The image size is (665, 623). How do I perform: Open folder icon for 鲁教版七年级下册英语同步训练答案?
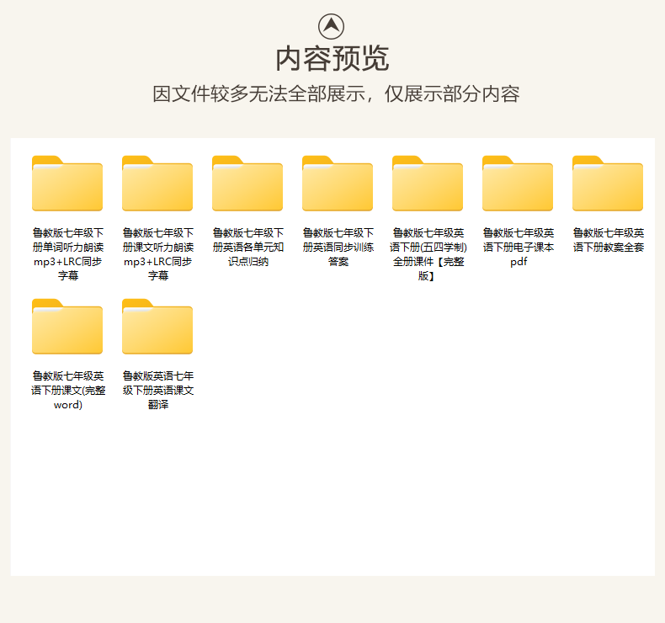point(338,184)
